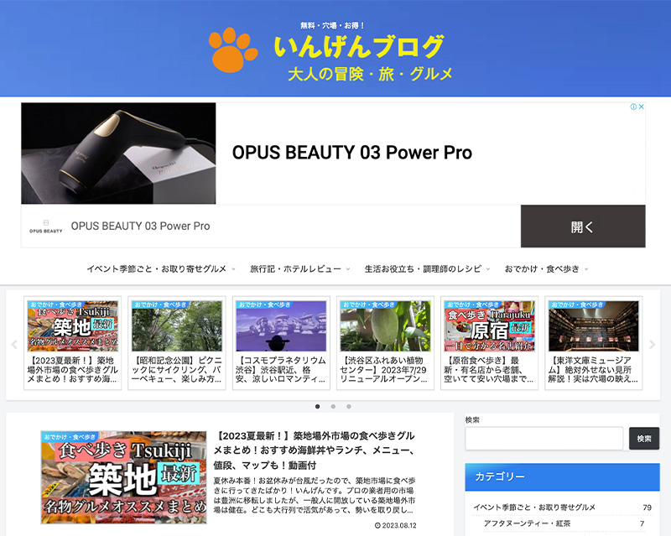
Task: Click 【昭和記念公園】ピクニック carousel caption
Action: coord(177,369)
